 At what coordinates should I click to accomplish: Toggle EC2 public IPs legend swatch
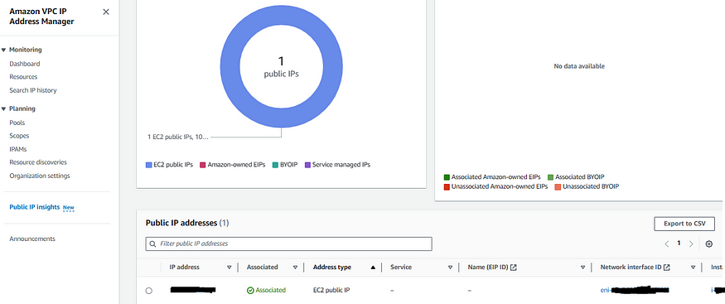pyautogui.click(x=149, y=165)
